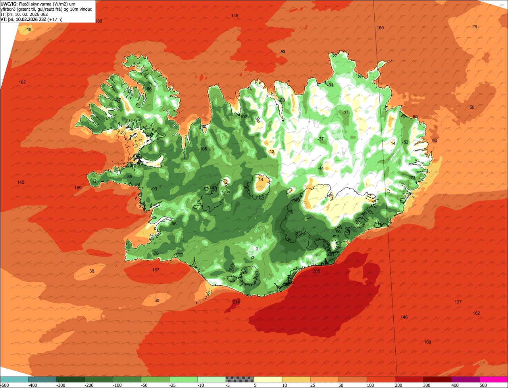Click the value 143 in west-central Iceland
The width and height of the screenshot is (508, 388).
(x=213, y=188)
